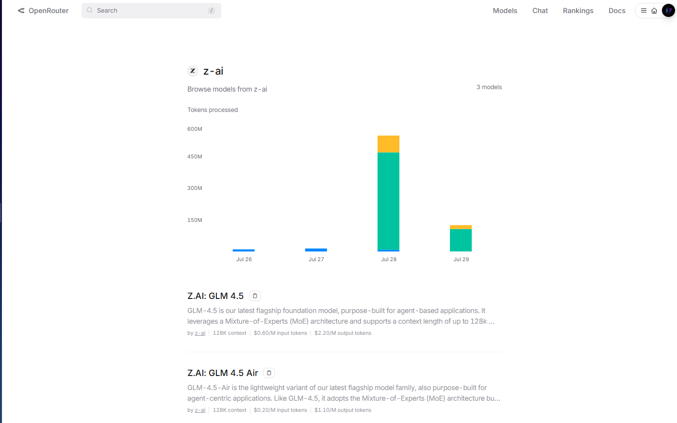Open the Chat page
Viewport: 677px width, 423px height.
click(x=540, y=11)
